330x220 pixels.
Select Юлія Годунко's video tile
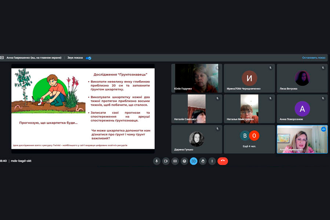tap(197, 78)
